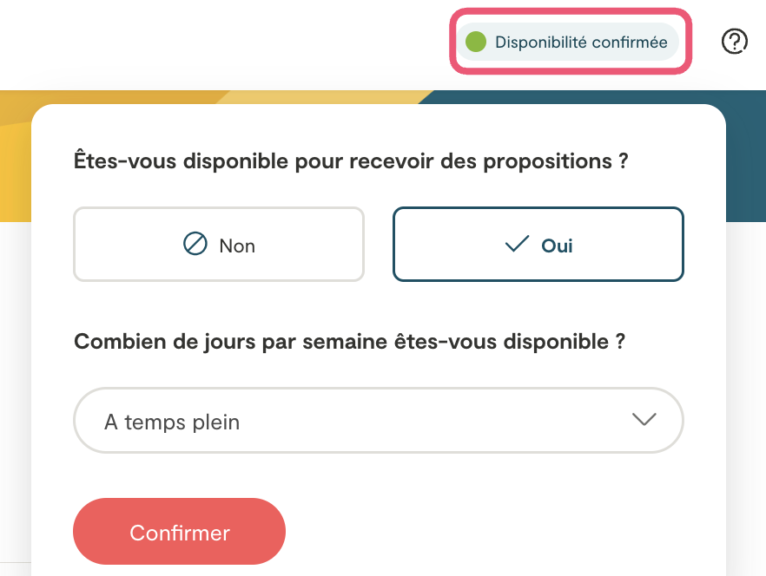Click the "Oui" bold text label
Viewport: 766px width, 576px height.
(557, 245)
